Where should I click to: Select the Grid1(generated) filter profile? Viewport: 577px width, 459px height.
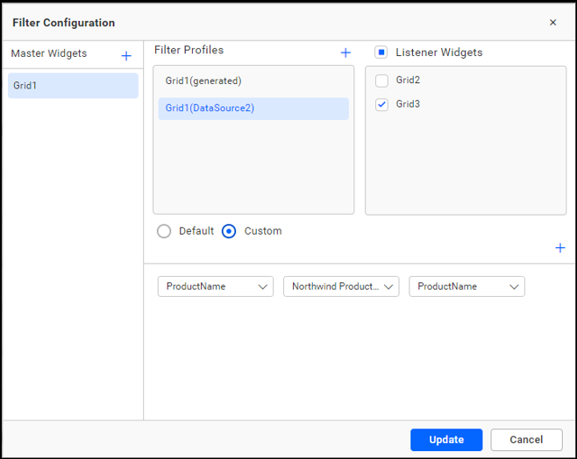(x=253, y=81)
